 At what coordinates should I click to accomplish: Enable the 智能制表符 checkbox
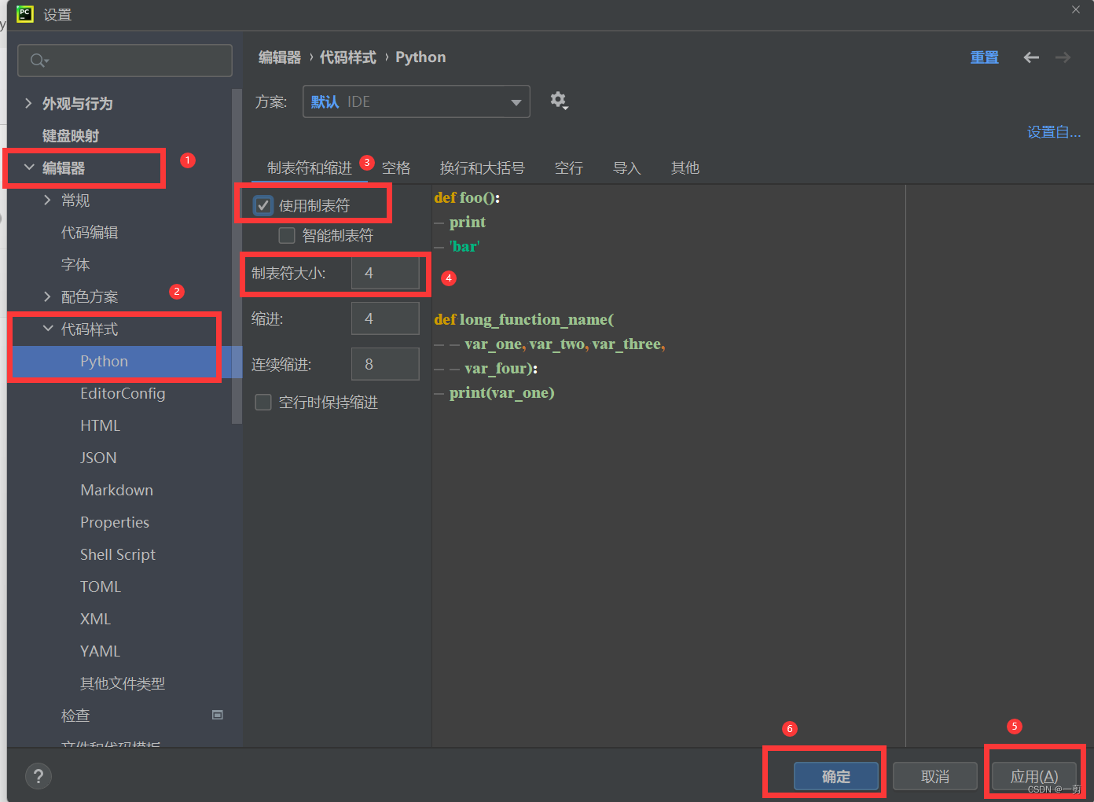tap(286, 235)
